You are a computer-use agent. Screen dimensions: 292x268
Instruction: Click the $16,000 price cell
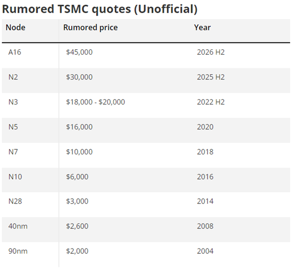pos(79,127)
